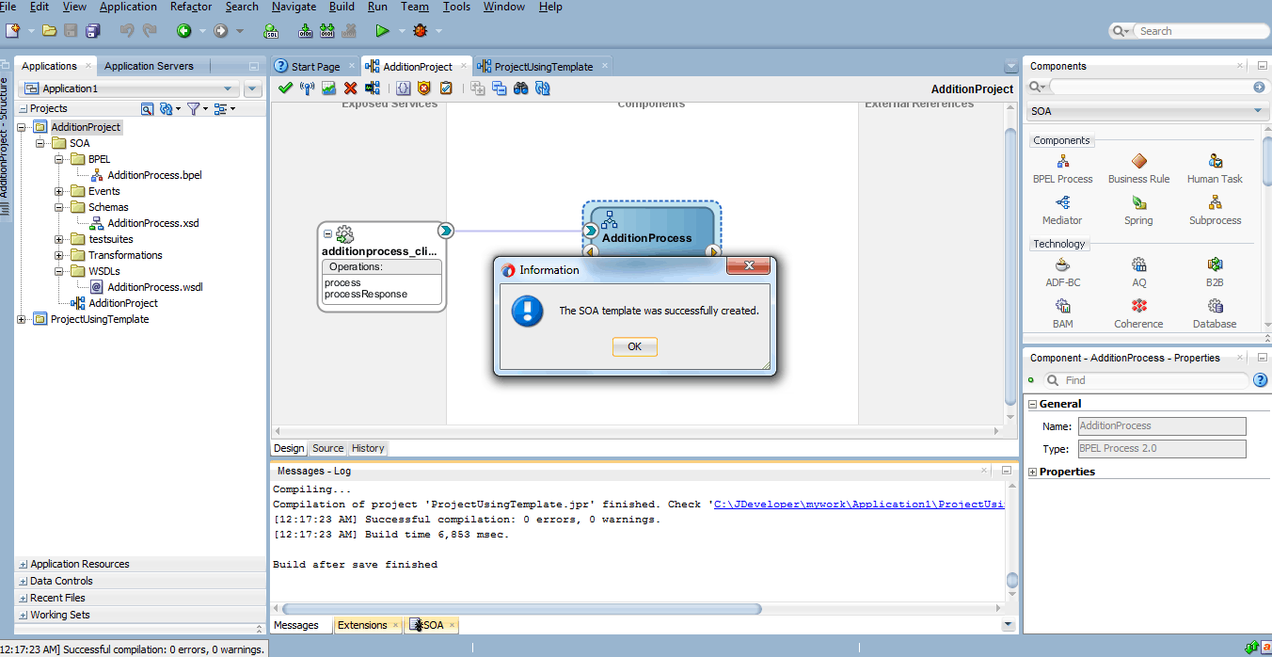Collapse the General properties section
The height and width of the screenshot is (657, 1272).
tap(1033, 404)
